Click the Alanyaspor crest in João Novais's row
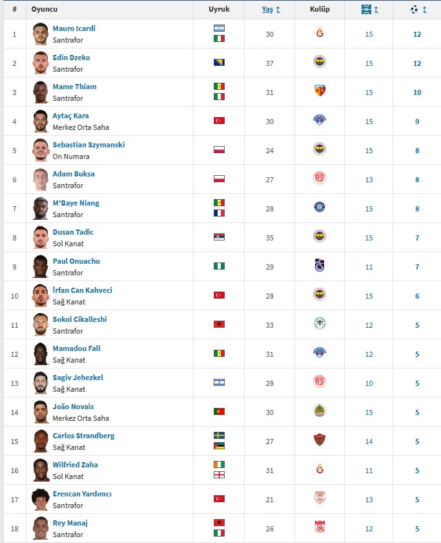Image resolution: width=441 pixels, height=543 pixels. click(320, 410)
